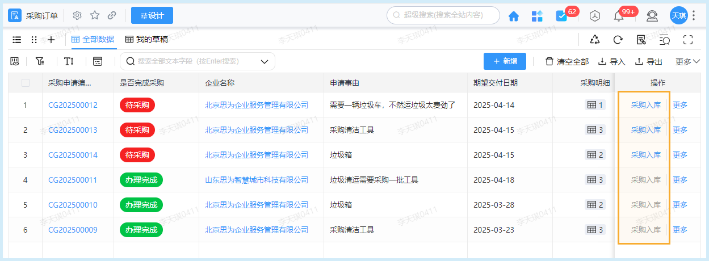Open 更多 for order CG202500010

click(x=680, y=205)
